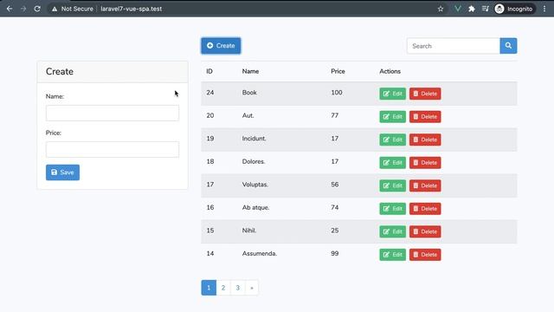The height and width of the screenshot is (312, 554).
Task: Click the name cell 'Book'
Action: tap(249, 93)
